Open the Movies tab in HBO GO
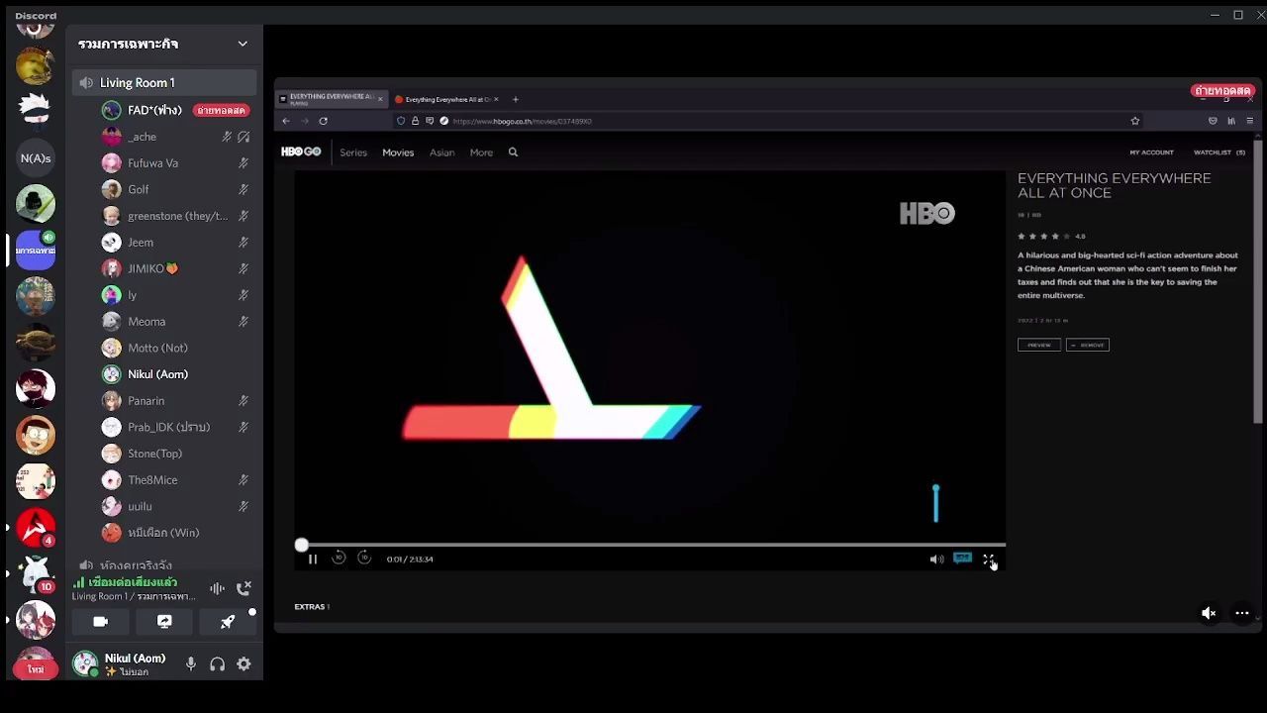1267x713 pixels. tap(398, 153)
